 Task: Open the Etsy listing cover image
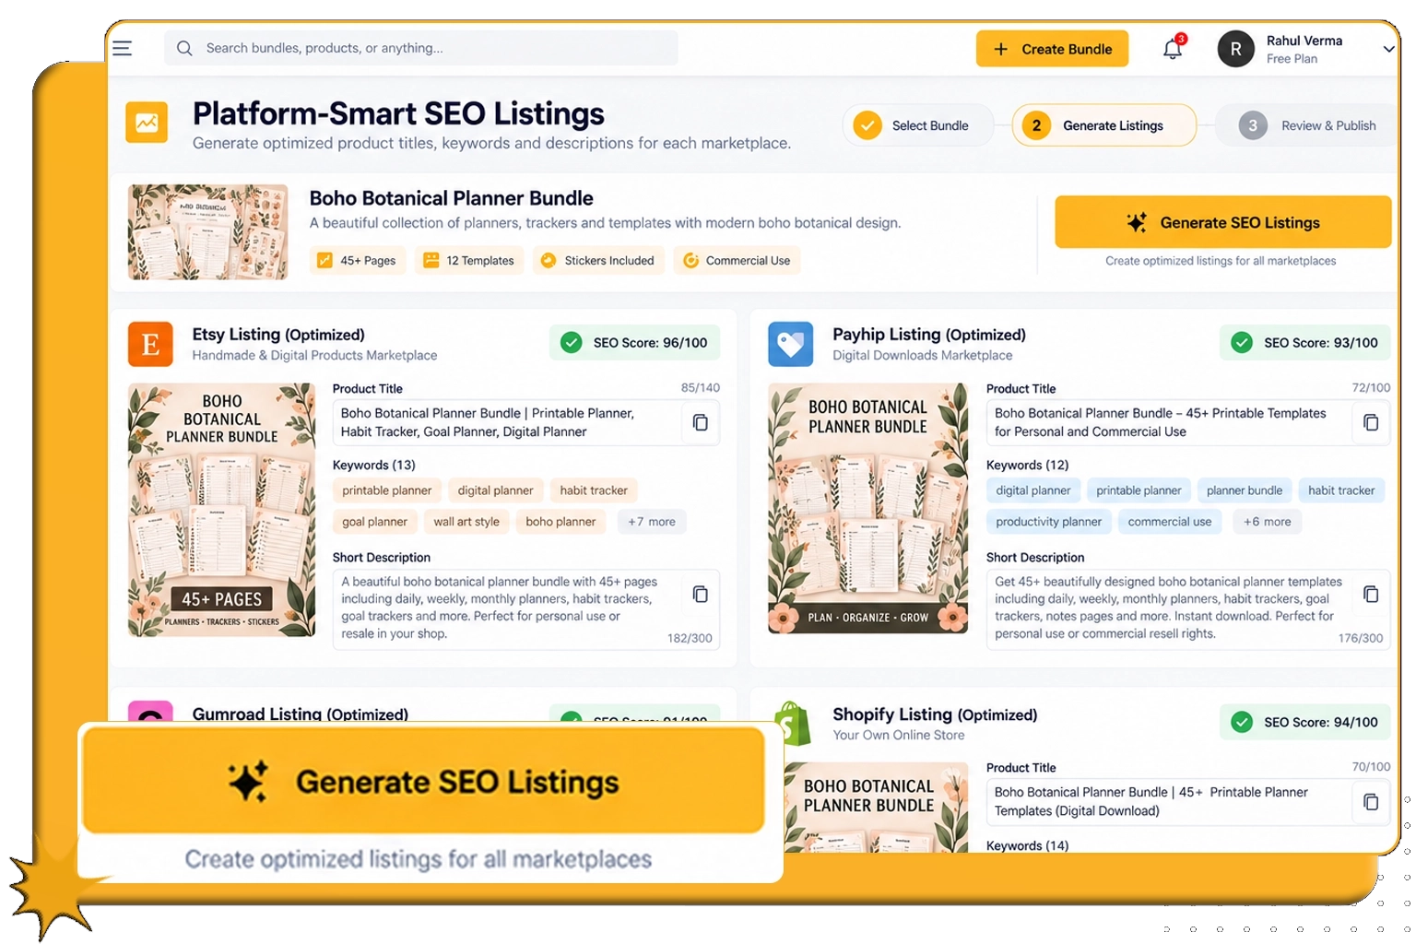click(221, 510)
